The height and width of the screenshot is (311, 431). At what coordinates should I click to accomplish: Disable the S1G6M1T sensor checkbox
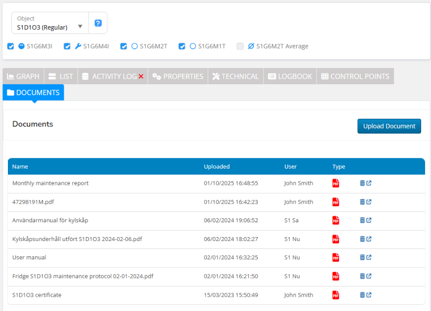182,46
